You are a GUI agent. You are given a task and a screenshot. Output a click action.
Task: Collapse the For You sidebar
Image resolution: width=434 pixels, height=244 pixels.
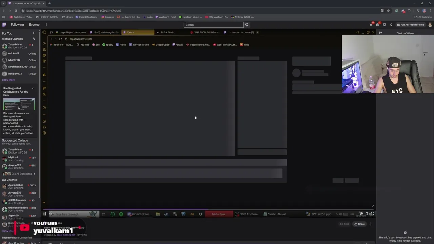coord(34,33)
